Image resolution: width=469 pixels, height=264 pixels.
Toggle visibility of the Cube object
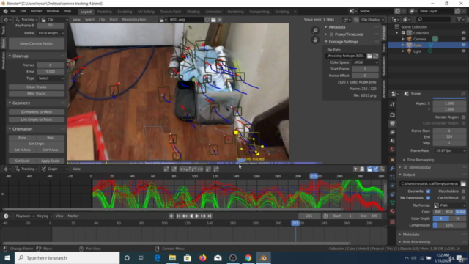464,45
